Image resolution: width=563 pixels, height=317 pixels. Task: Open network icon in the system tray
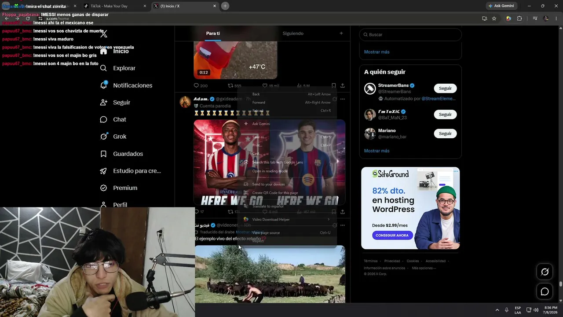point(529,310)
